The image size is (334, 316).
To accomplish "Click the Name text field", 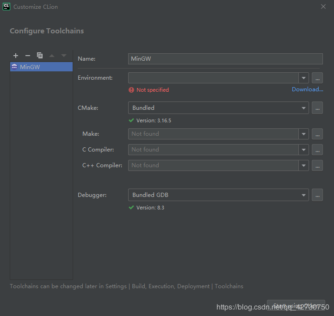I will pos(225,59).
